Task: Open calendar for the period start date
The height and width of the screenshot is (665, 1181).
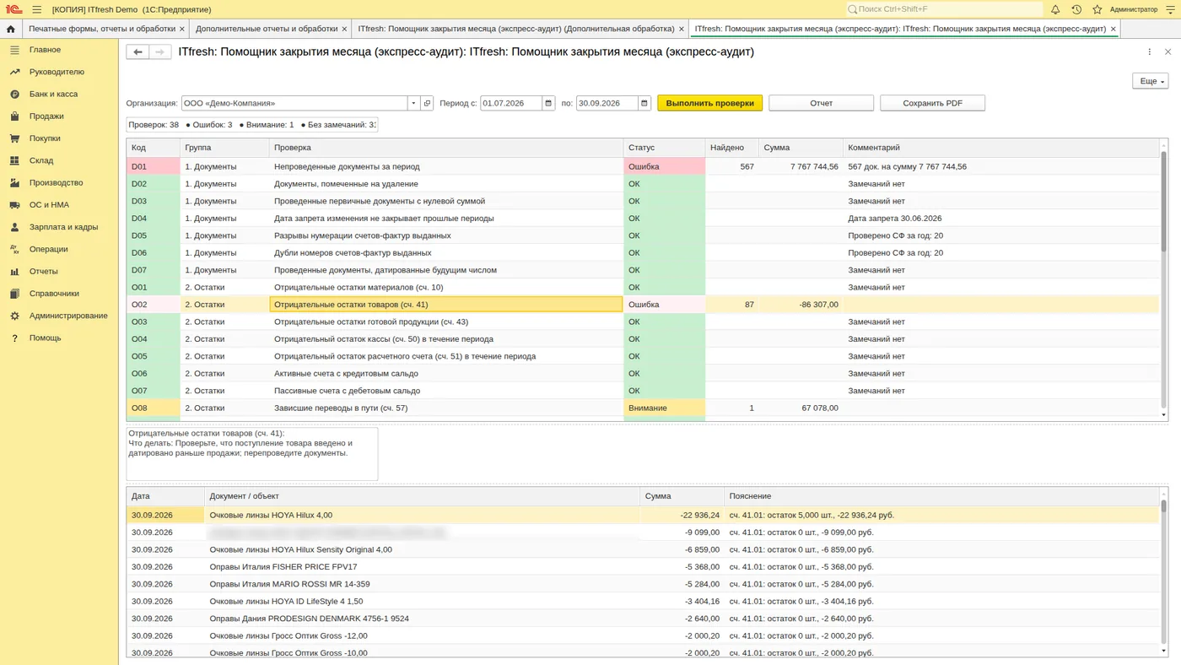Action: (x=548, y=103)
